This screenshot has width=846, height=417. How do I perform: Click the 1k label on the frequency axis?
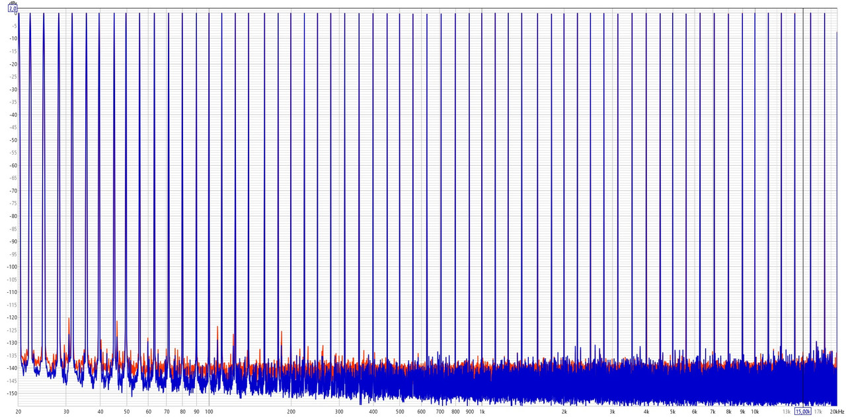click(482, 411)
